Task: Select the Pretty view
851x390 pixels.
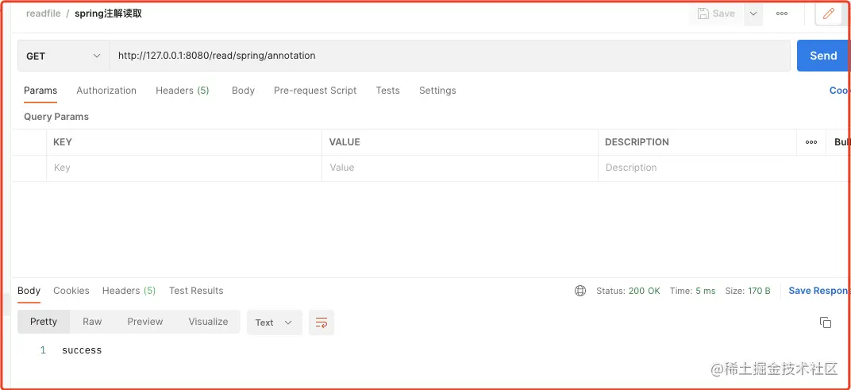Action: click(x=44, y=322)
